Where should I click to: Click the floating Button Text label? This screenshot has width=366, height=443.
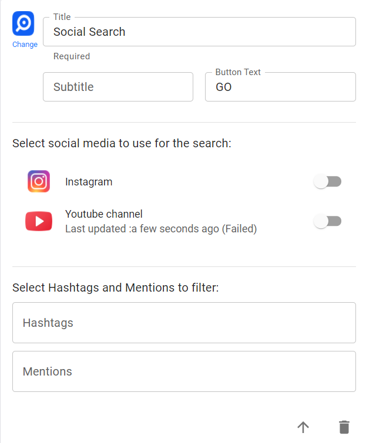coord(238,72)
